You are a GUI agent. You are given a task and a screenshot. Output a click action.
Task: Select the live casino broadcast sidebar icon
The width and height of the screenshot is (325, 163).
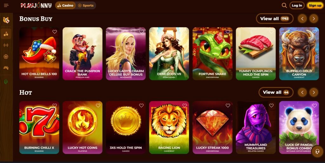pos(6,45)
